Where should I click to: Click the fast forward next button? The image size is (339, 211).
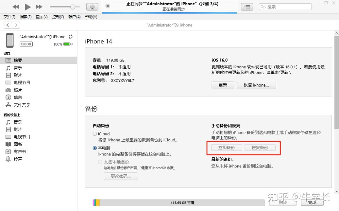point(39,7)
